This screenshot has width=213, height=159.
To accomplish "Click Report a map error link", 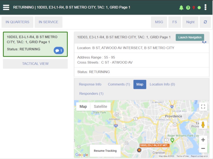I will click(x=199, y=156).
